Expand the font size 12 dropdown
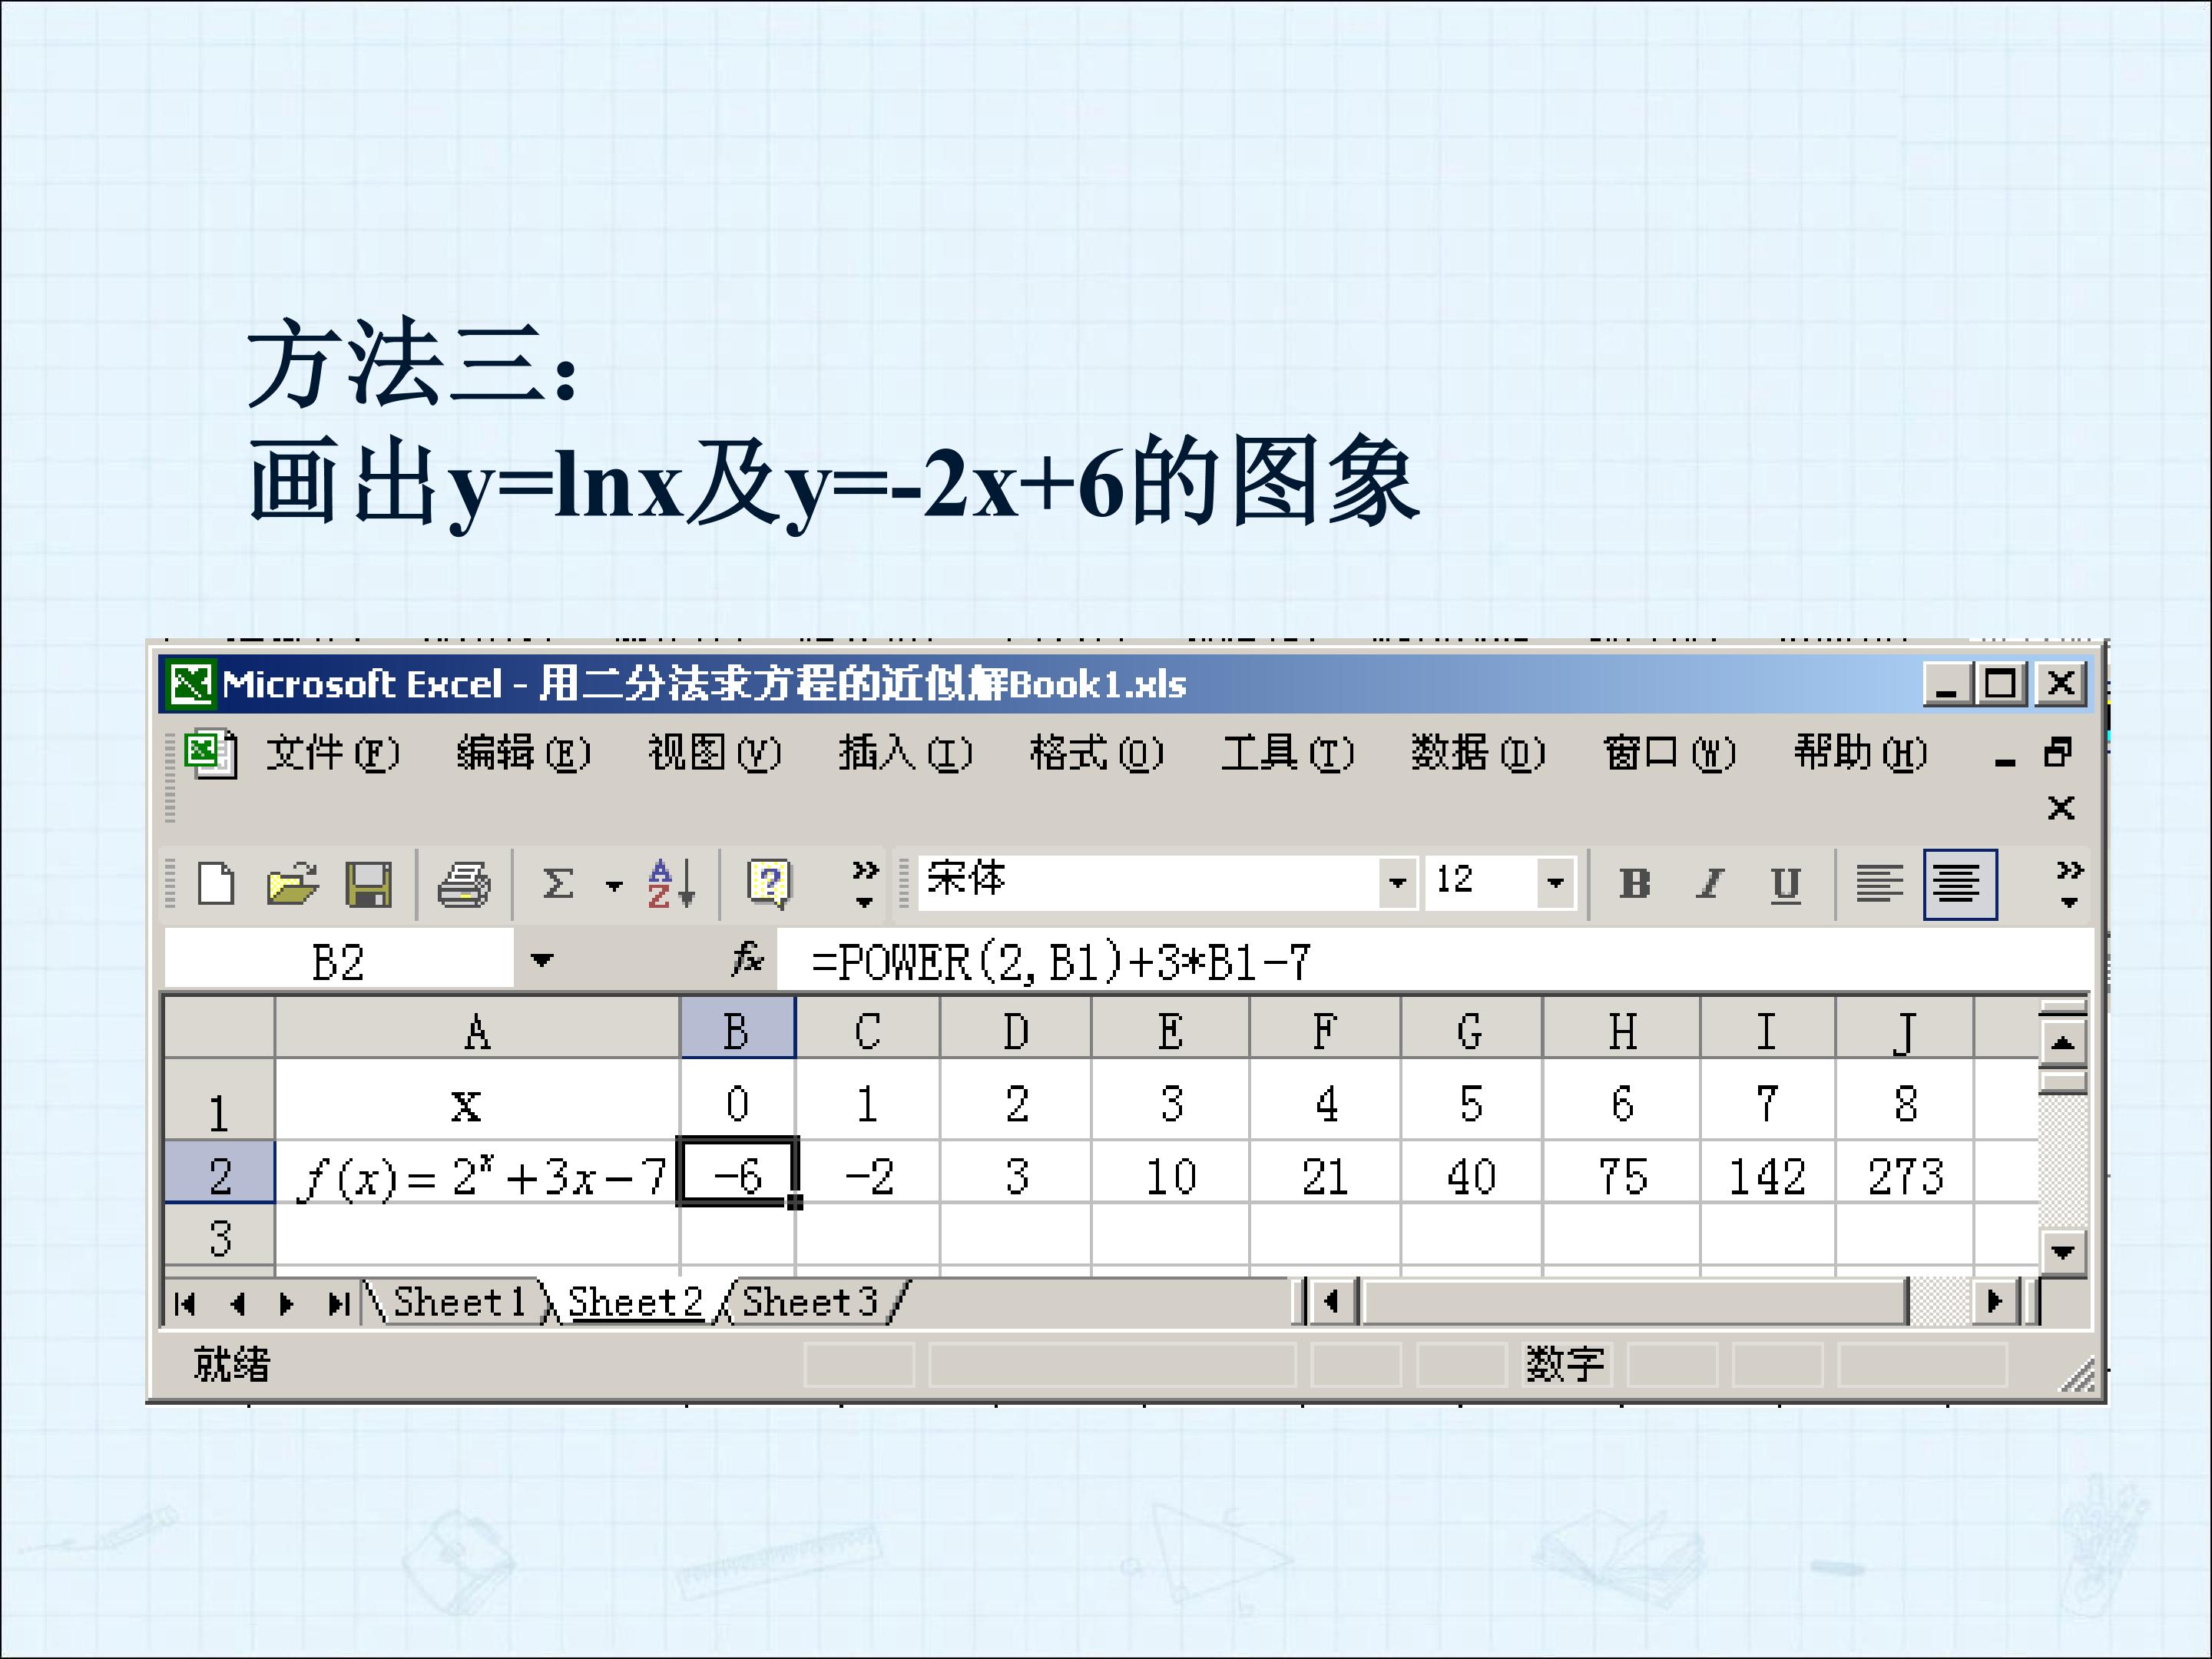 (1555, 883)
